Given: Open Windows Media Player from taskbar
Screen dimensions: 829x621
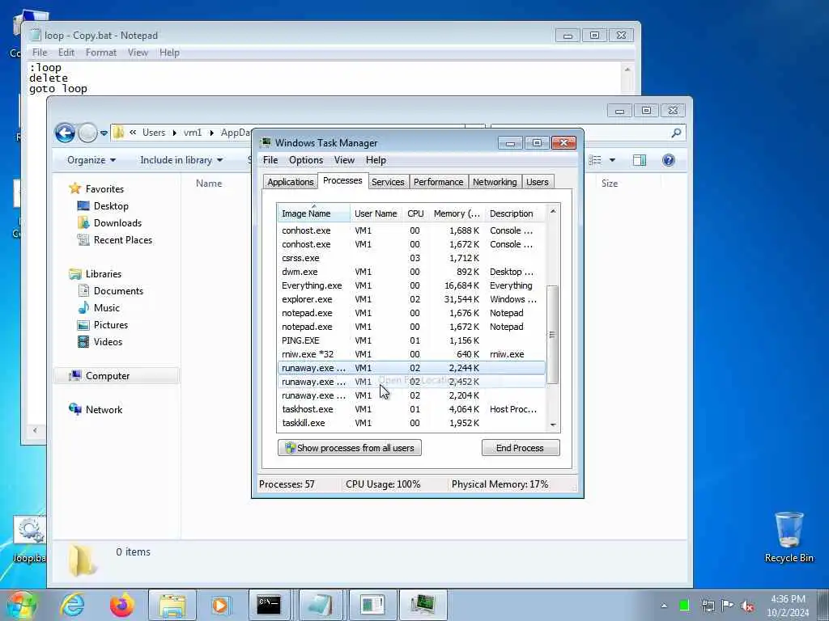Looking at the screenshot, I should click(220, 605).
